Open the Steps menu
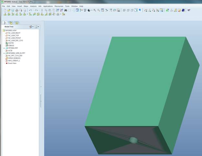This screenshot has width=202, height=156. [26, 6]
